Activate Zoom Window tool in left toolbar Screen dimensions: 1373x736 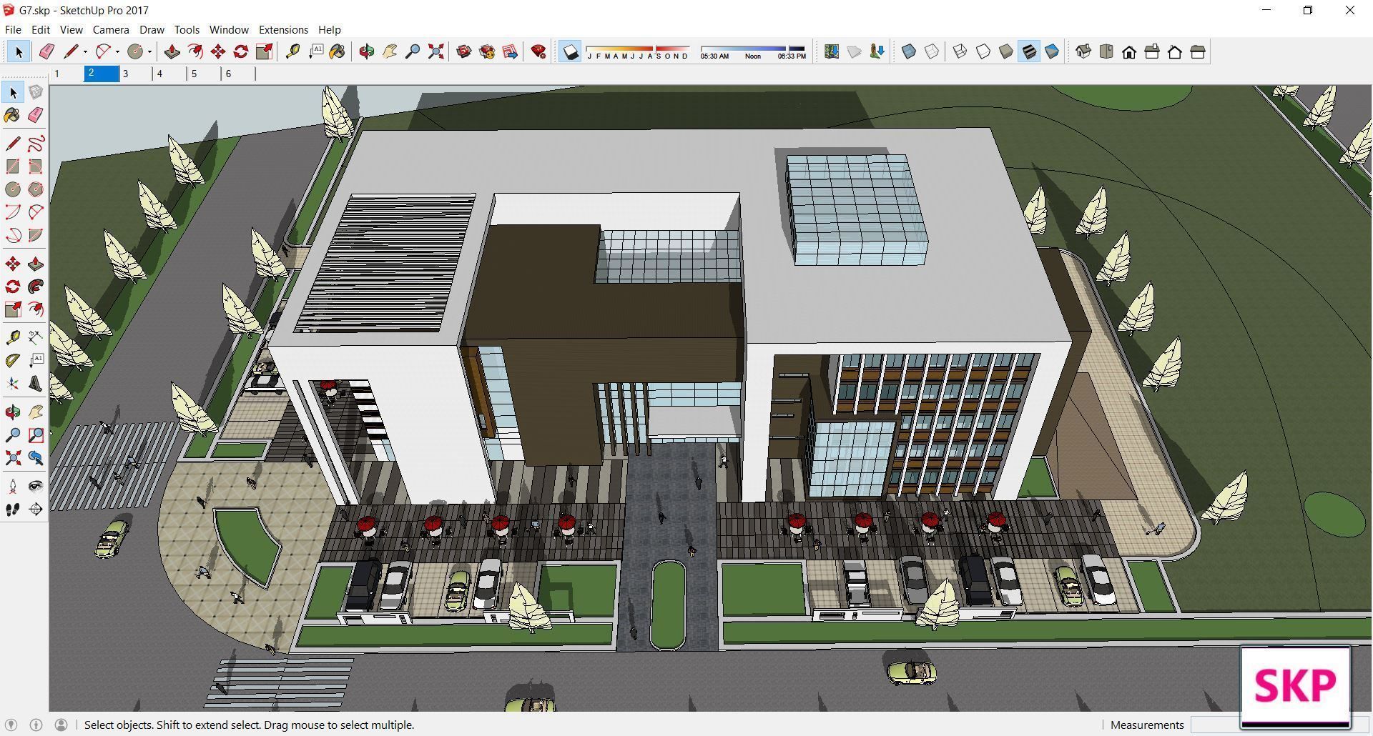[36, 435]
